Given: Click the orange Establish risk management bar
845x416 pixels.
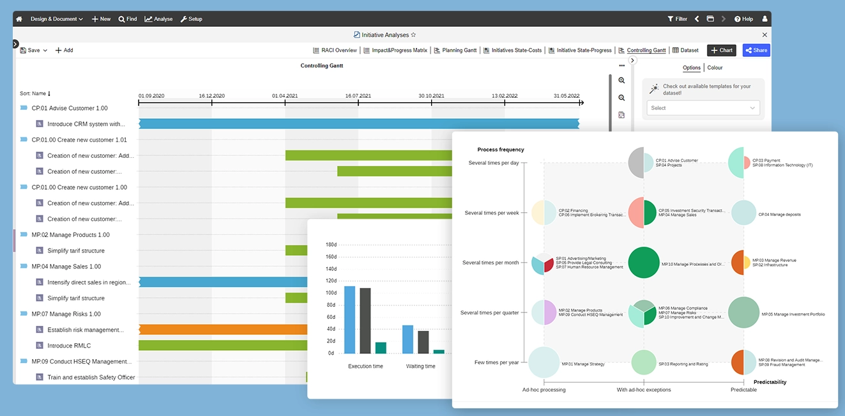Looking at the screenshot, I should click(x=222, y=330).
